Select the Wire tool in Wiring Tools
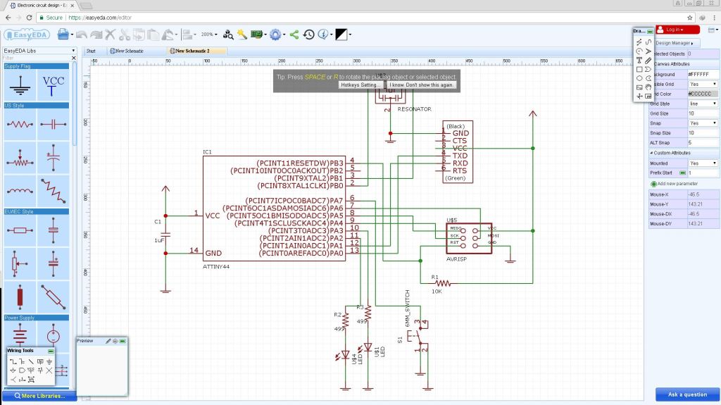Image resolution: width=721 pixels, height=405 pixels. click(13, 362)
